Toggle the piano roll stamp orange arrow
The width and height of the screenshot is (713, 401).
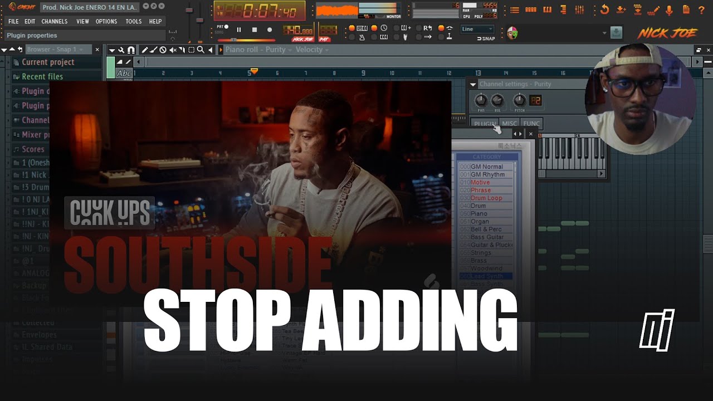[221, 50]
